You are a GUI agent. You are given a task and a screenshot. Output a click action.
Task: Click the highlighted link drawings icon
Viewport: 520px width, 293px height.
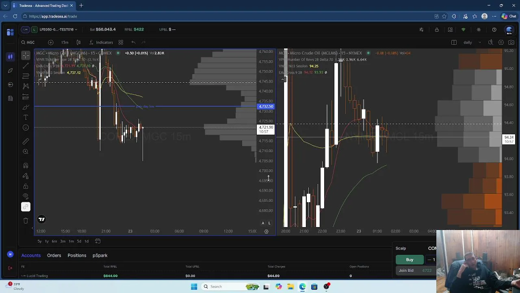click(x=26, y=207)
